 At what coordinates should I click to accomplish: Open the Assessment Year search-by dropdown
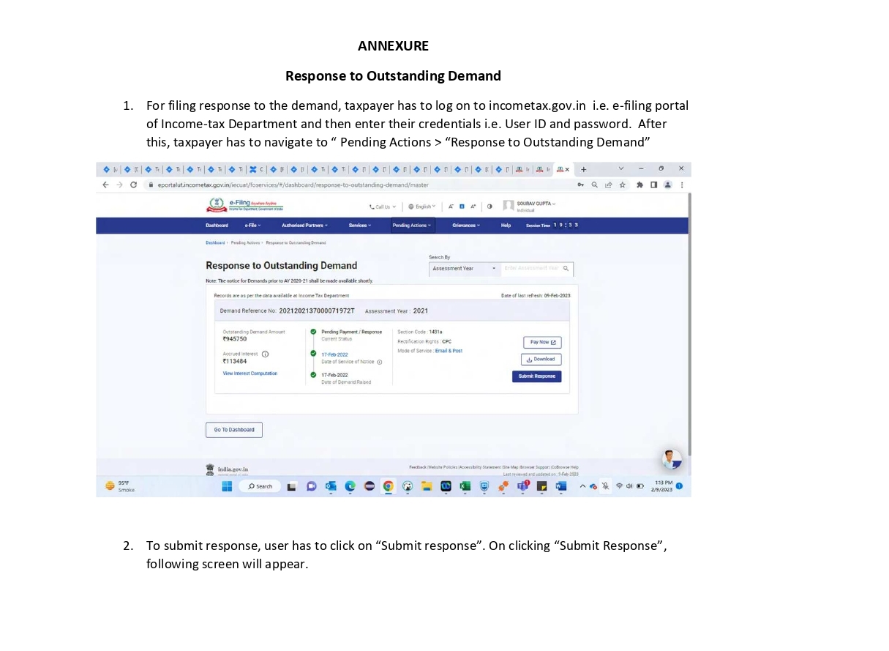[x=464, y=269]
